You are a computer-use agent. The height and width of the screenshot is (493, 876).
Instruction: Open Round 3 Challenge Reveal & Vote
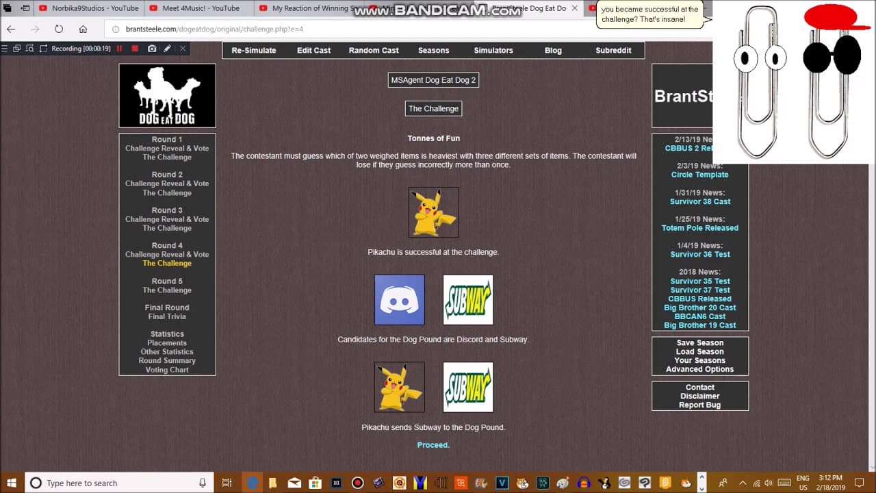[167, 219]
